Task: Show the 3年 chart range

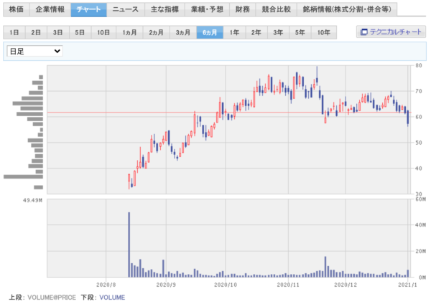Action: click(278, 32)
